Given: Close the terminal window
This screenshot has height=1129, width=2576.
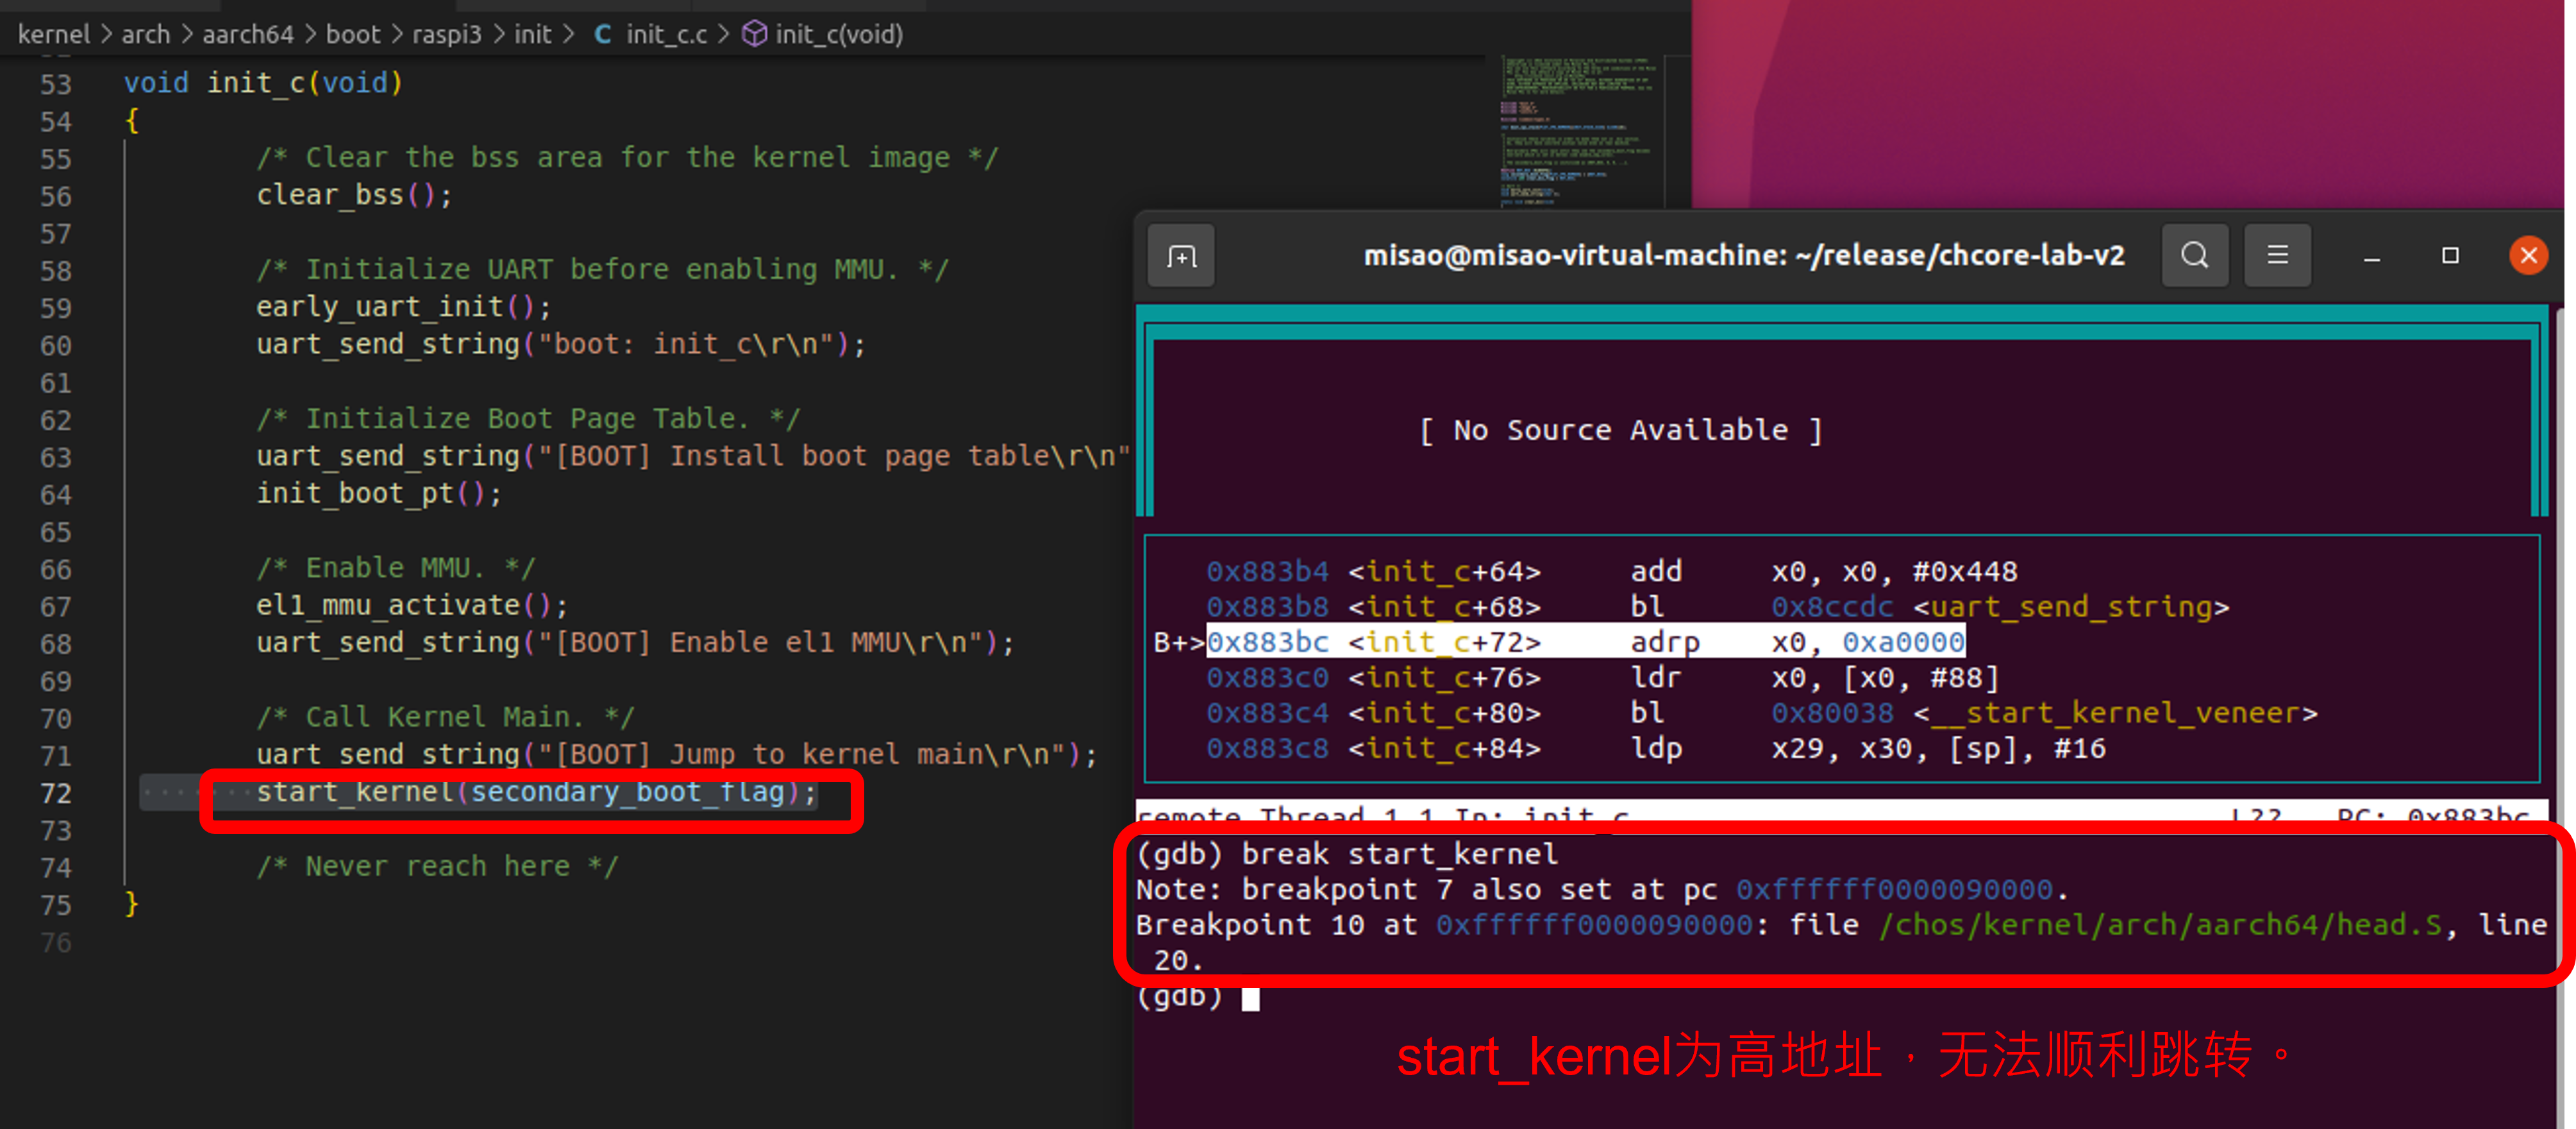Looking at the screenshot, I should [x=2528, y=256].
